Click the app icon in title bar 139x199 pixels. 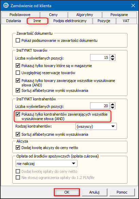pos(6,5)
